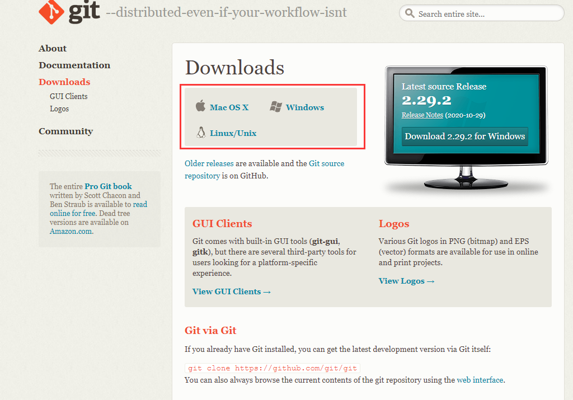Click the Mac OS X download link
This screenshot has height=400, width=573.
pos(229,107)
